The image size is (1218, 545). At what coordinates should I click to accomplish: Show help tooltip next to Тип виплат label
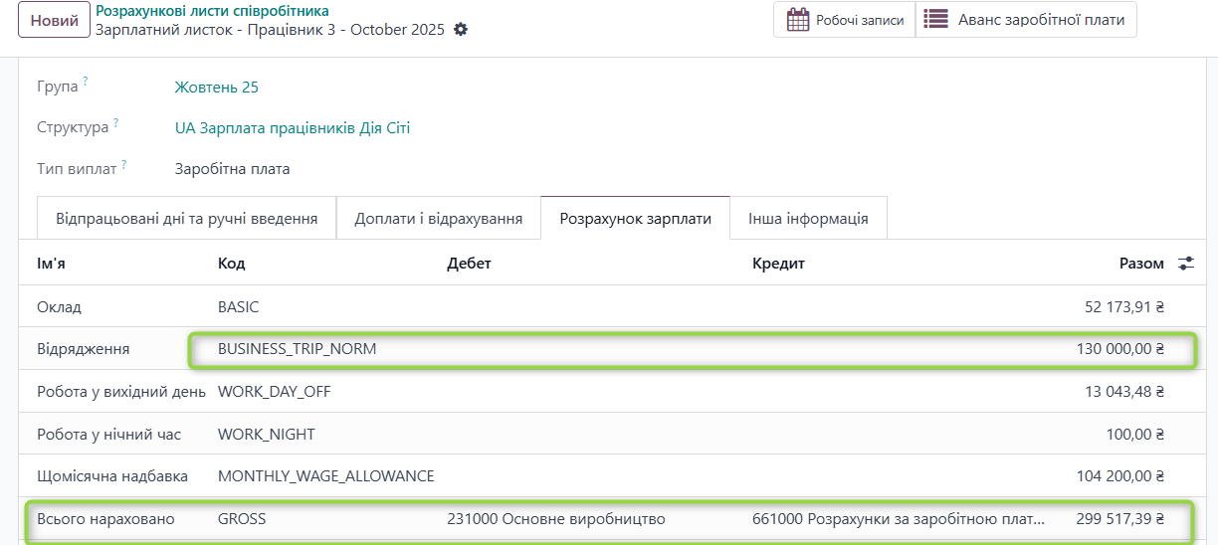point(123,164)
